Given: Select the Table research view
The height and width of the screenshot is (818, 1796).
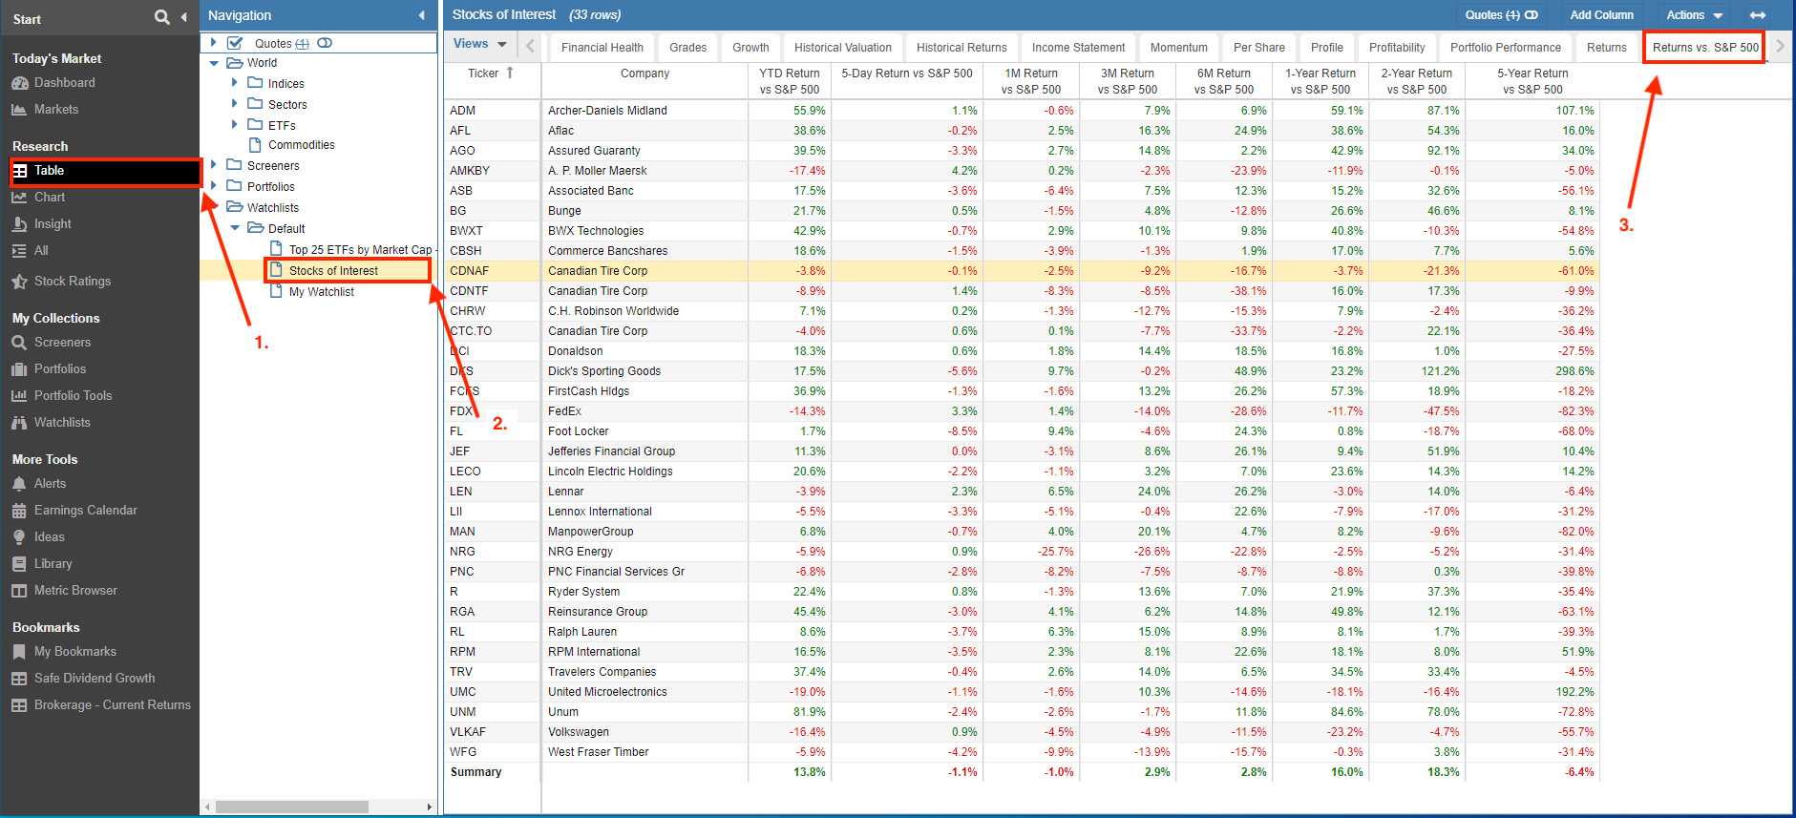Looking at the screenshot, I should tap(105, 171).
